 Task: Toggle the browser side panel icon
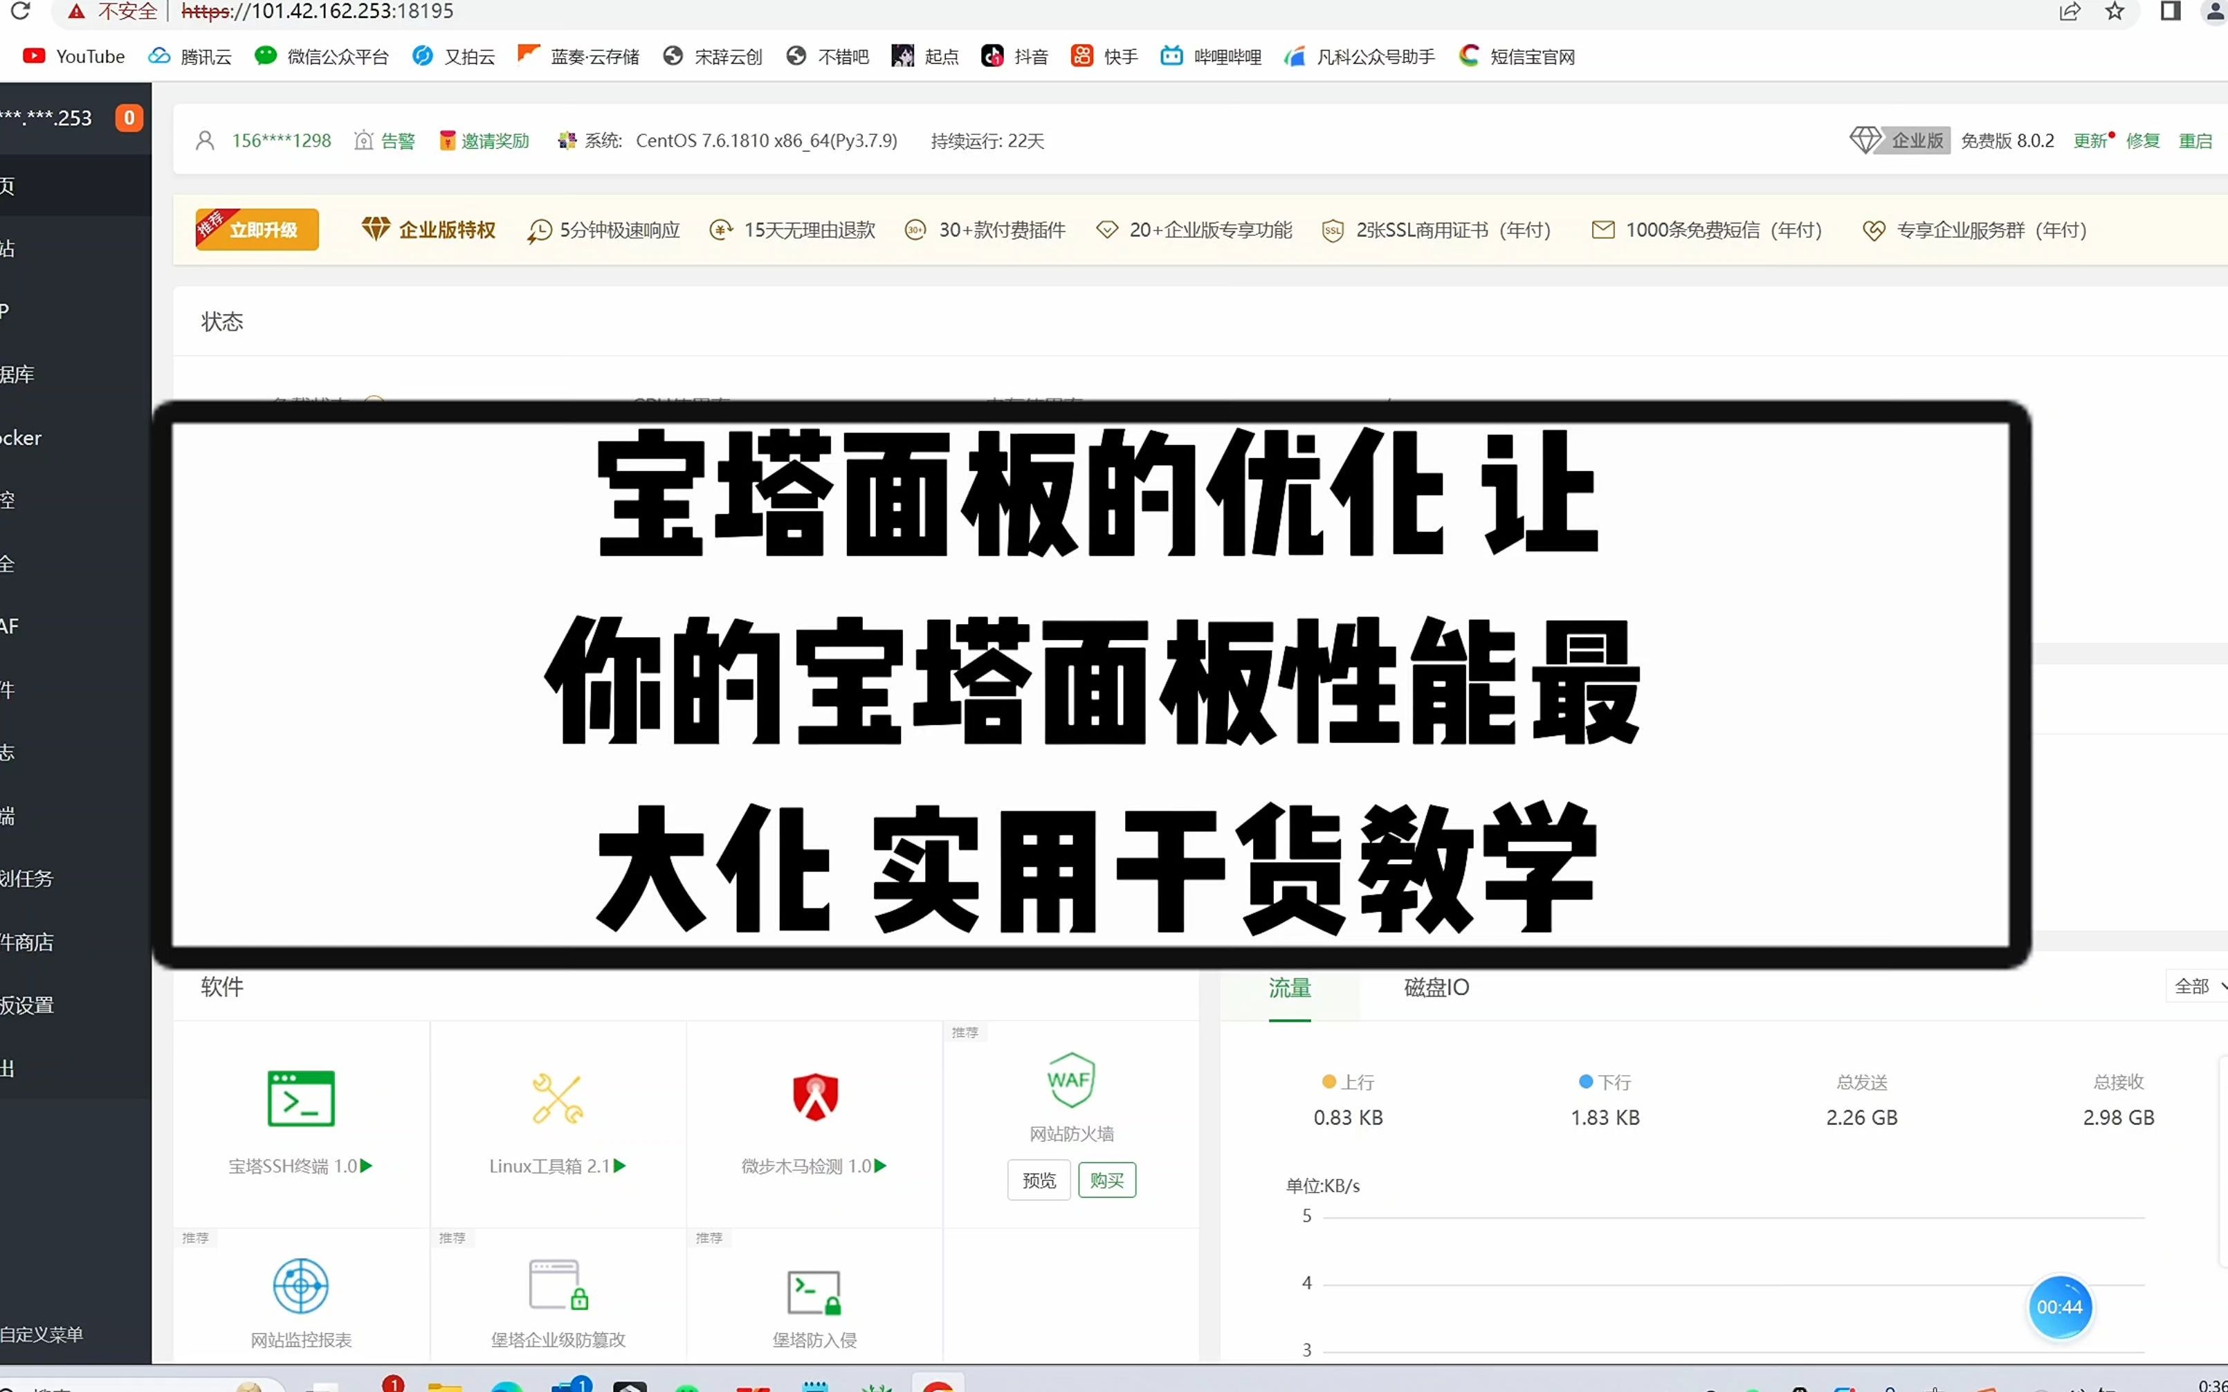(x=2170, y=12)
